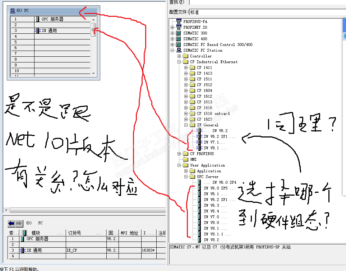Click the 订货号 column header
This screenshot has height=271, width=346.
point(86,233)
